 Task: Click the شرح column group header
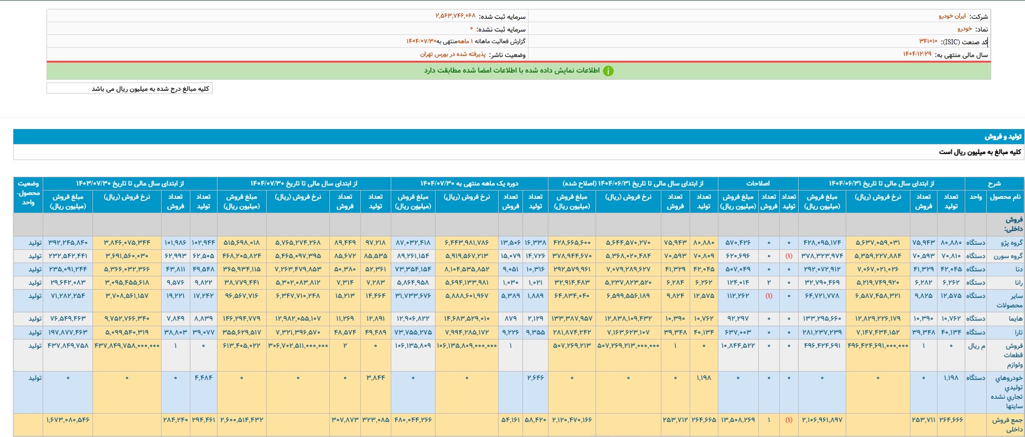coord(993,183)
